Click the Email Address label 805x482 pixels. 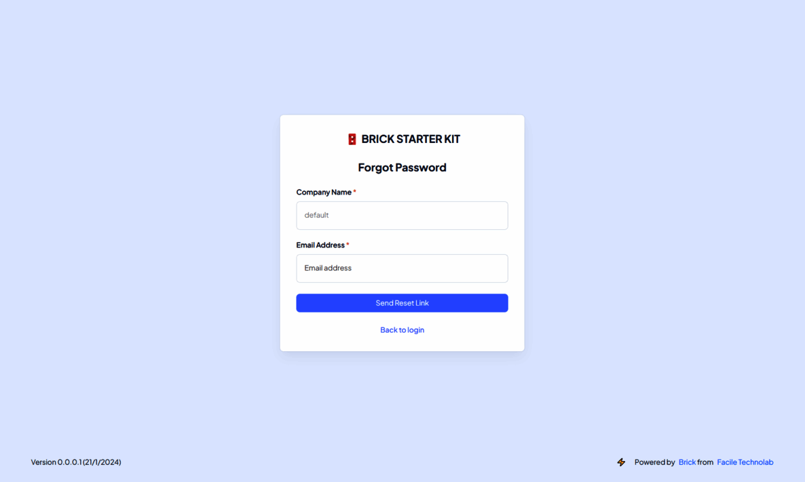pos(320,245)
